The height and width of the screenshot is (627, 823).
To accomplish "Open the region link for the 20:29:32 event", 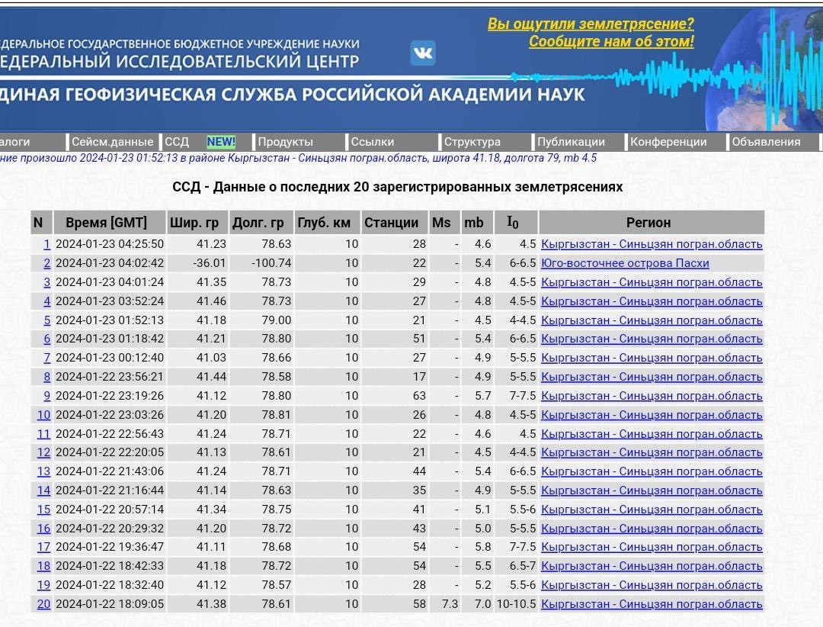I will (652, 528).
